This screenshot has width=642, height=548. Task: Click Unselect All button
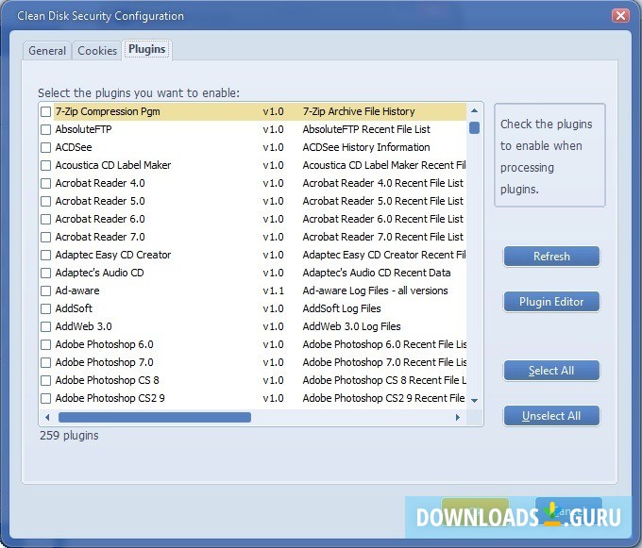(x=551, y=416)
